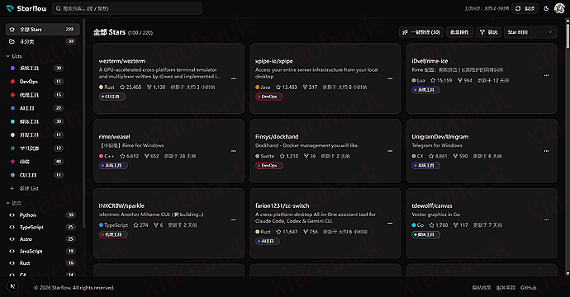Click star icon next to 全部 Stars
Viewport: 570px width, 297px height.
click(x=12, y=30)
